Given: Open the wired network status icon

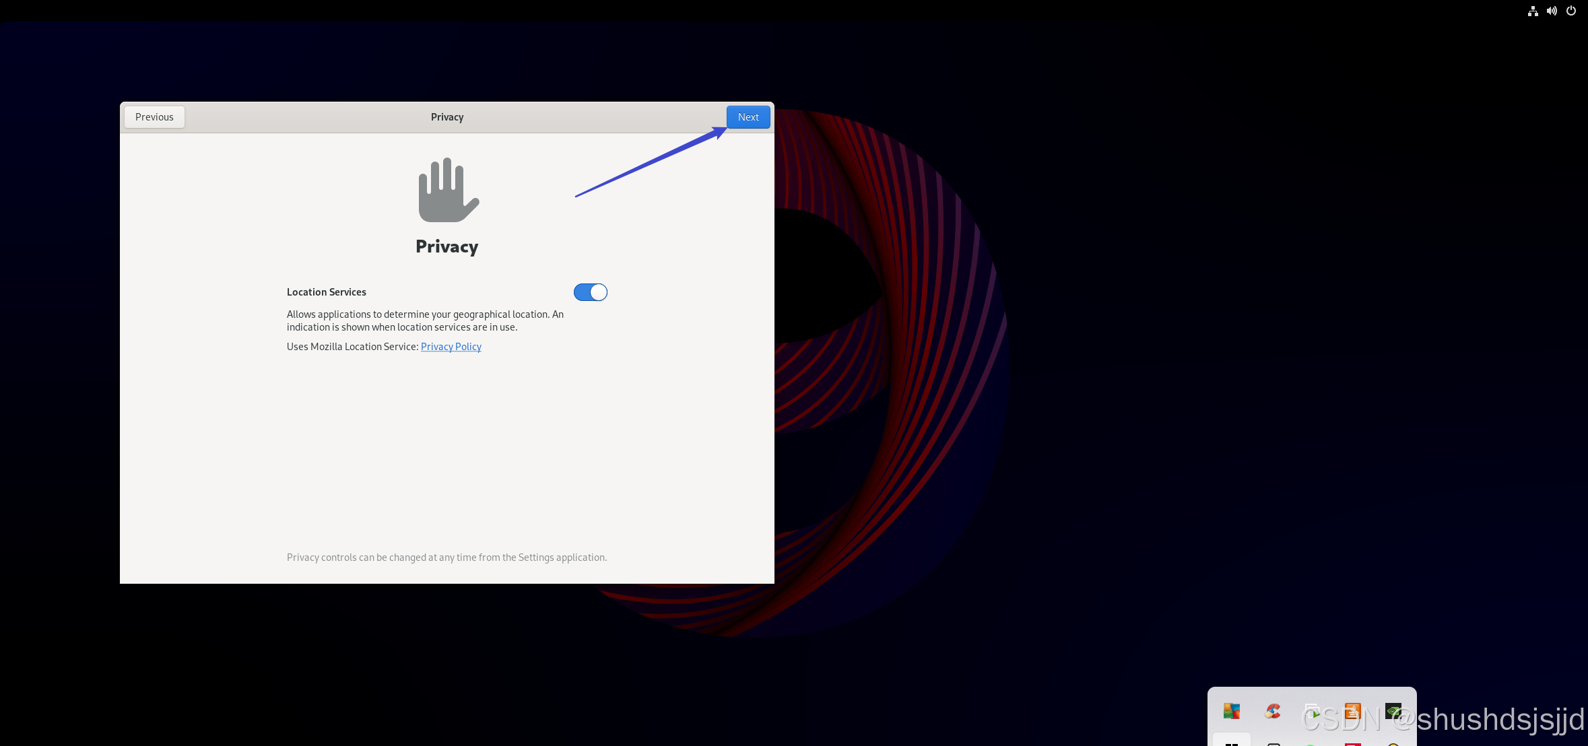Looking at the screenshot, I should pos(1533,11).
